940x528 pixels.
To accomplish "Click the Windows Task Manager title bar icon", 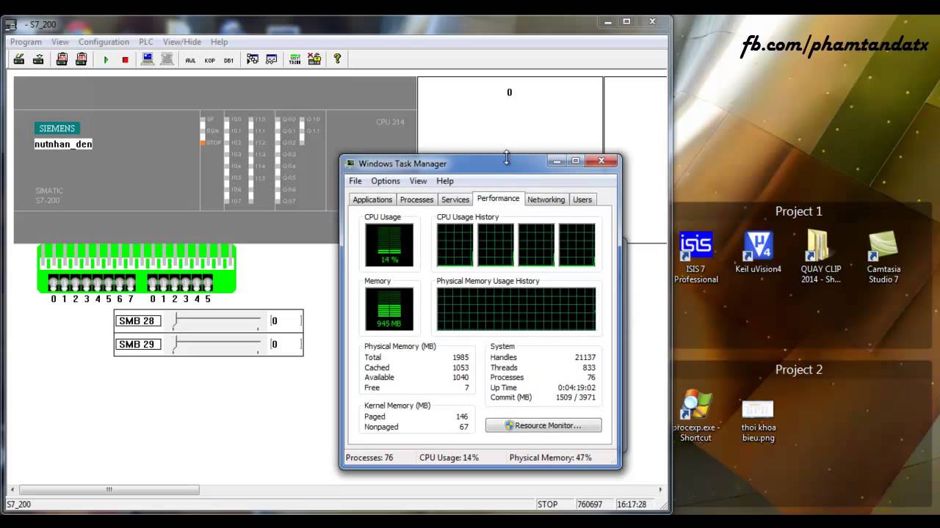I will 350,164.
